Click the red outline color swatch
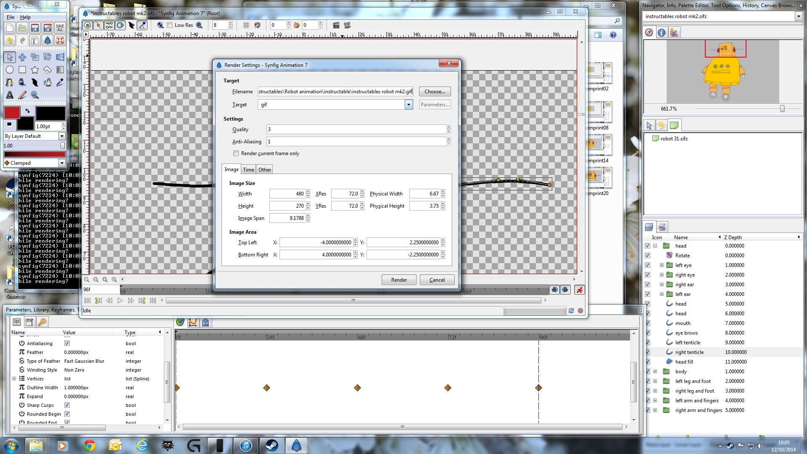 [12, 113]
